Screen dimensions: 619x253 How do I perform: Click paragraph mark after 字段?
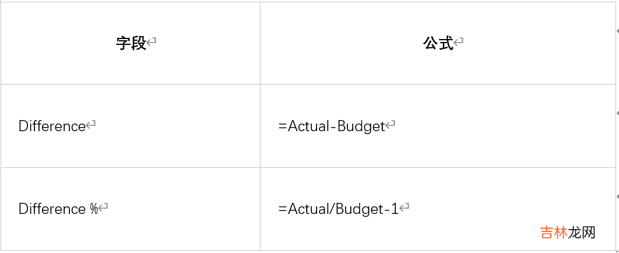click(152, 43)
